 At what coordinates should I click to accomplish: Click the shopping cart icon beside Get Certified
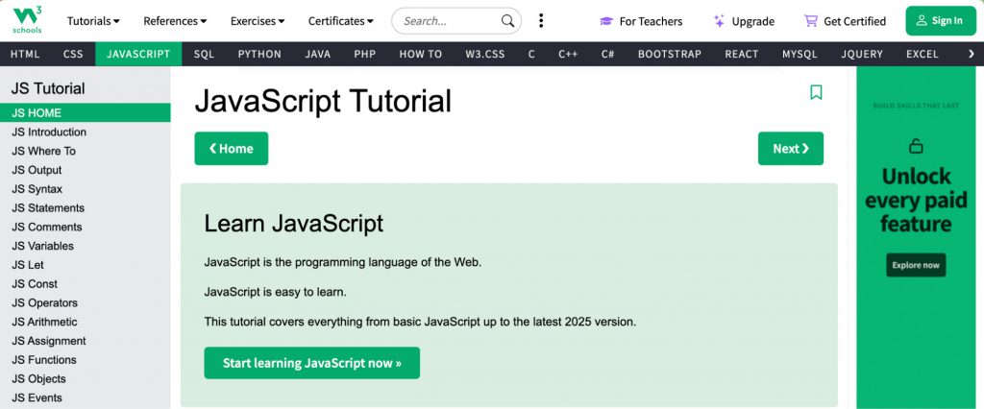tap(811, 21)
